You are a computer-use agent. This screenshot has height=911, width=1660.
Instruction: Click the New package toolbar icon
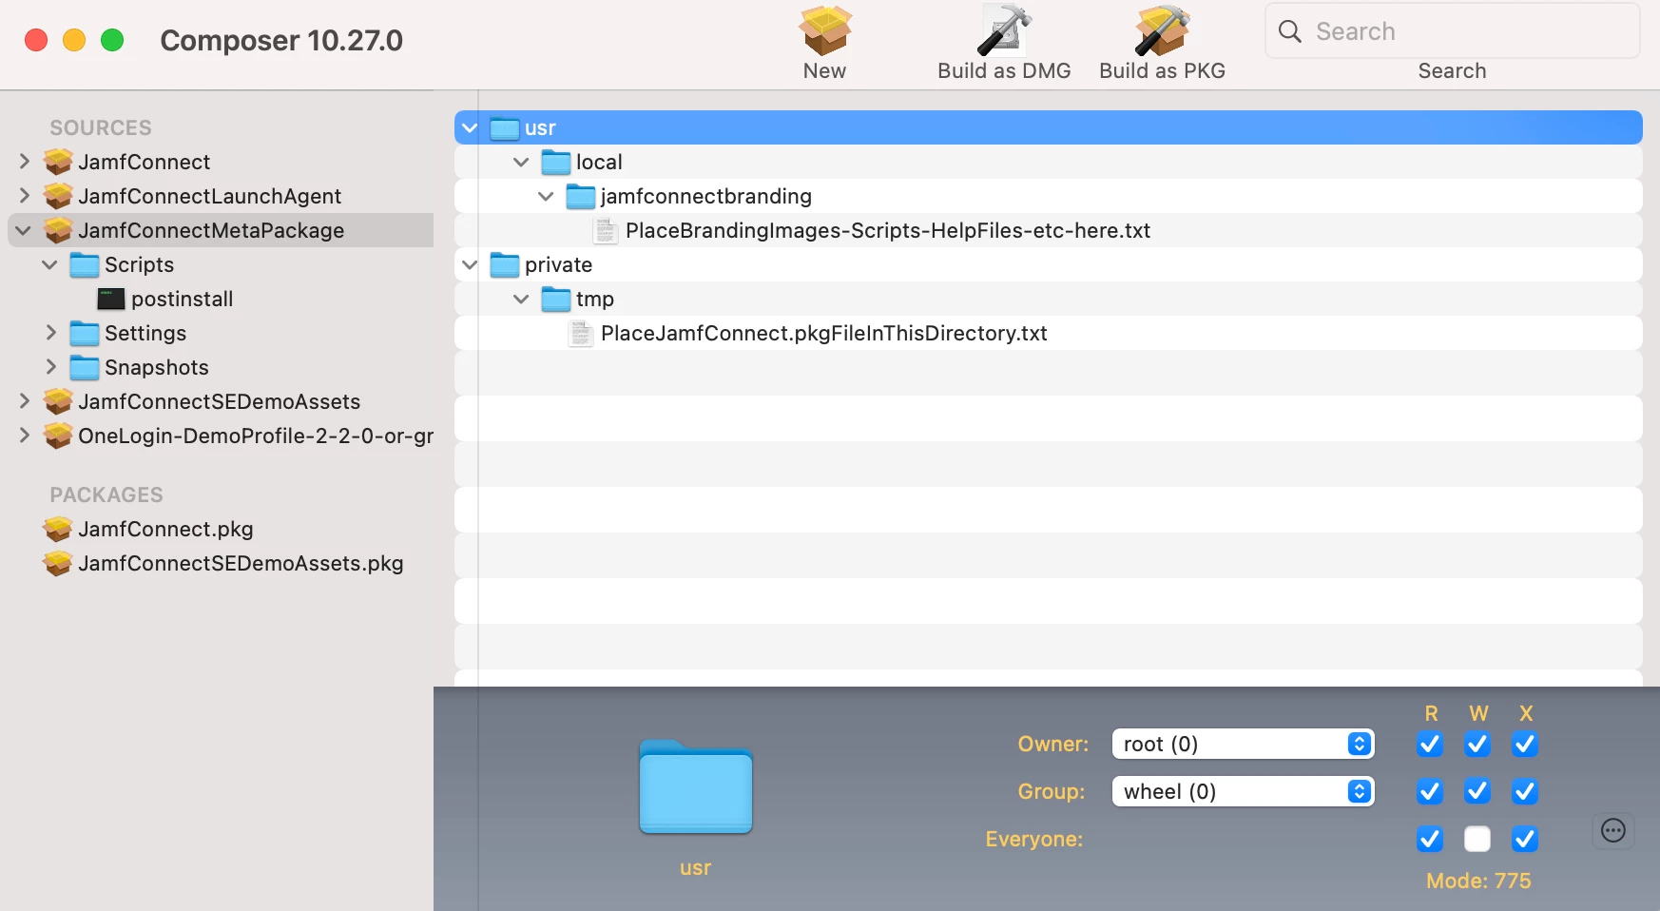pyautogui.click(x=824, y=30)
